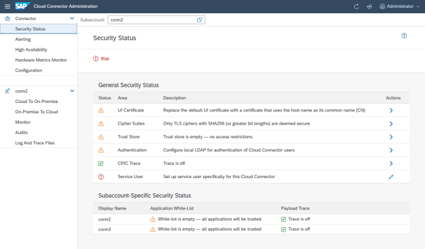Screen dimensions: 425x249
Task: Click conn2 Payload Trace checkbox
Action: tap(284, 219)
